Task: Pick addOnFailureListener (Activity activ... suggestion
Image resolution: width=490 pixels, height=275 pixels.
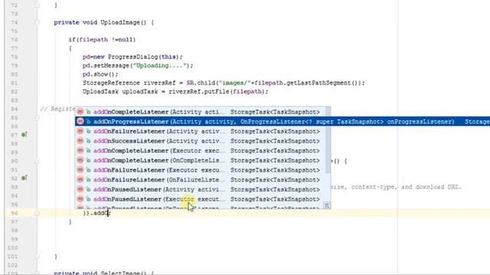Action: point(200,131)
